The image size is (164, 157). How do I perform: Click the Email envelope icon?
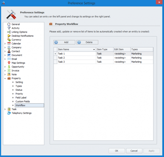9,59
